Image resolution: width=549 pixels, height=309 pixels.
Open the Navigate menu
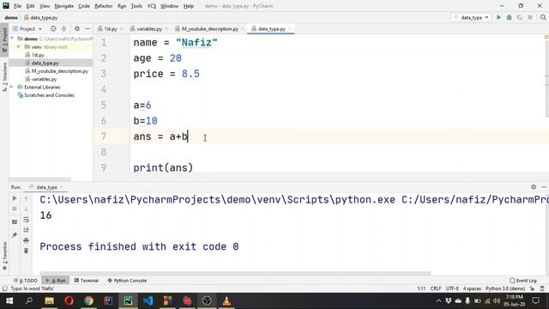point(64,6)
